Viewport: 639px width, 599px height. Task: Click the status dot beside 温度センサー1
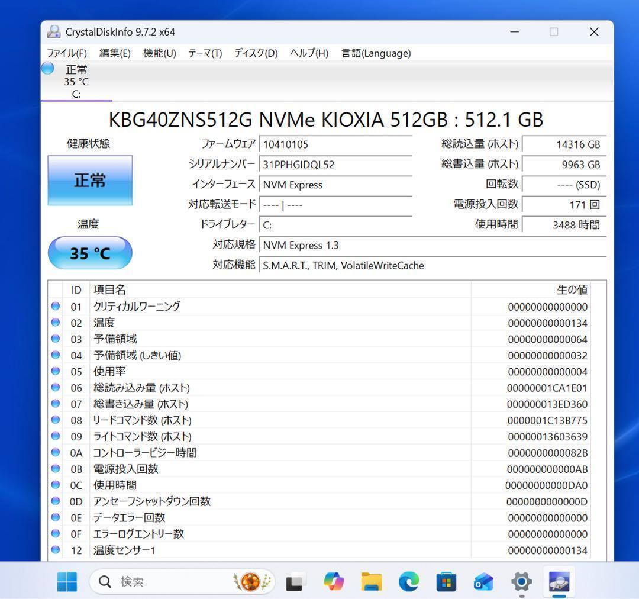55,549
